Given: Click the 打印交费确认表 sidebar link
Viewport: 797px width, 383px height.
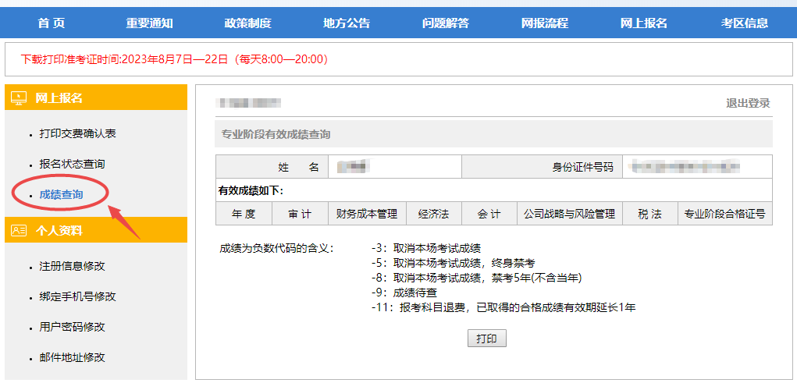Looking at the screenshot, I should 78,134.
